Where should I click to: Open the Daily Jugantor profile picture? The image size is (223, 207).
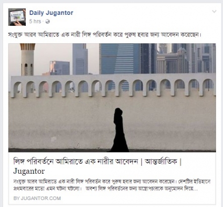tap(17, 17)
